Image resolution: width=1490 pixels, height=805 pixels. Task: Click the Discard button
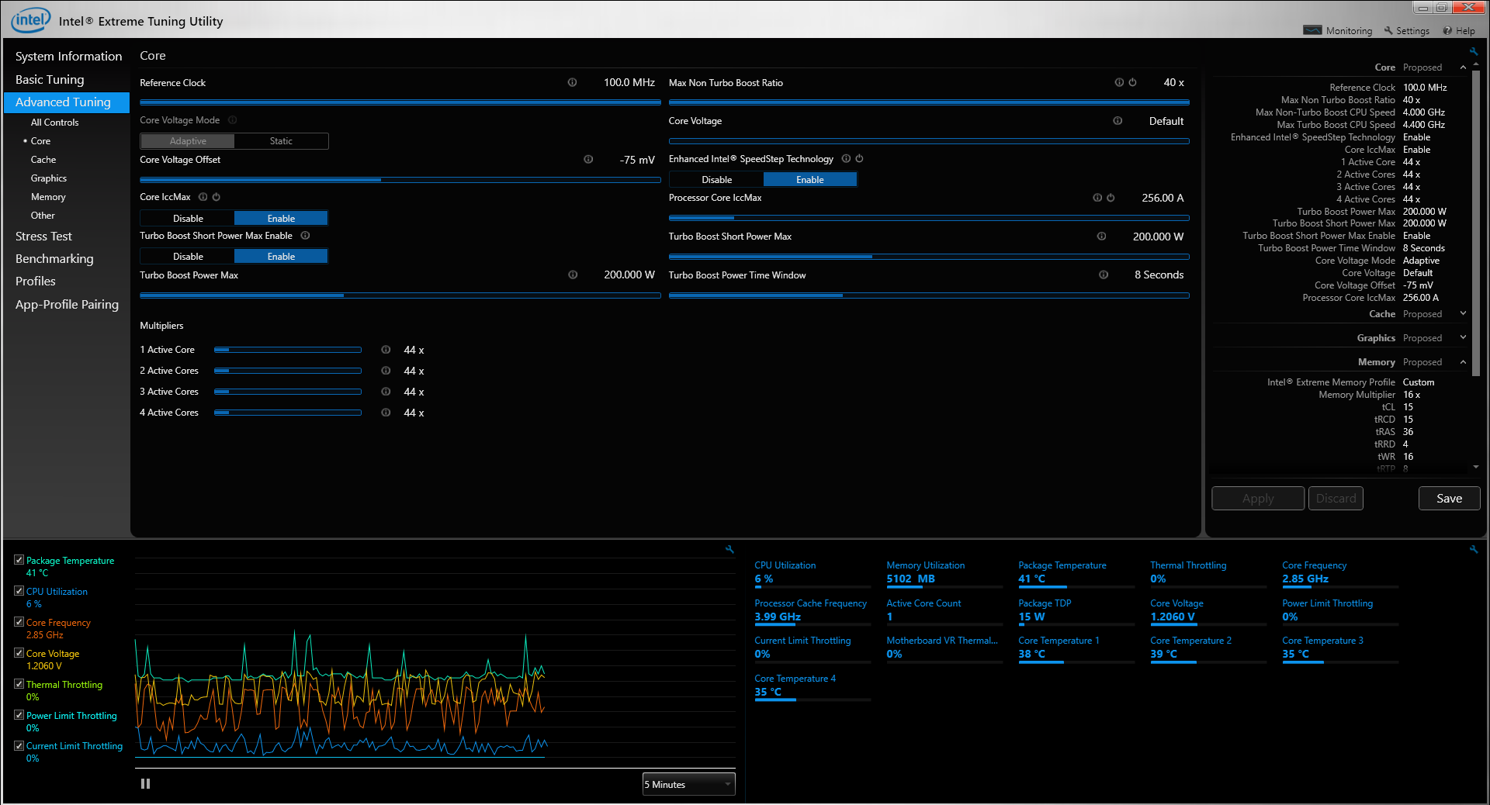coord(1336,498)
